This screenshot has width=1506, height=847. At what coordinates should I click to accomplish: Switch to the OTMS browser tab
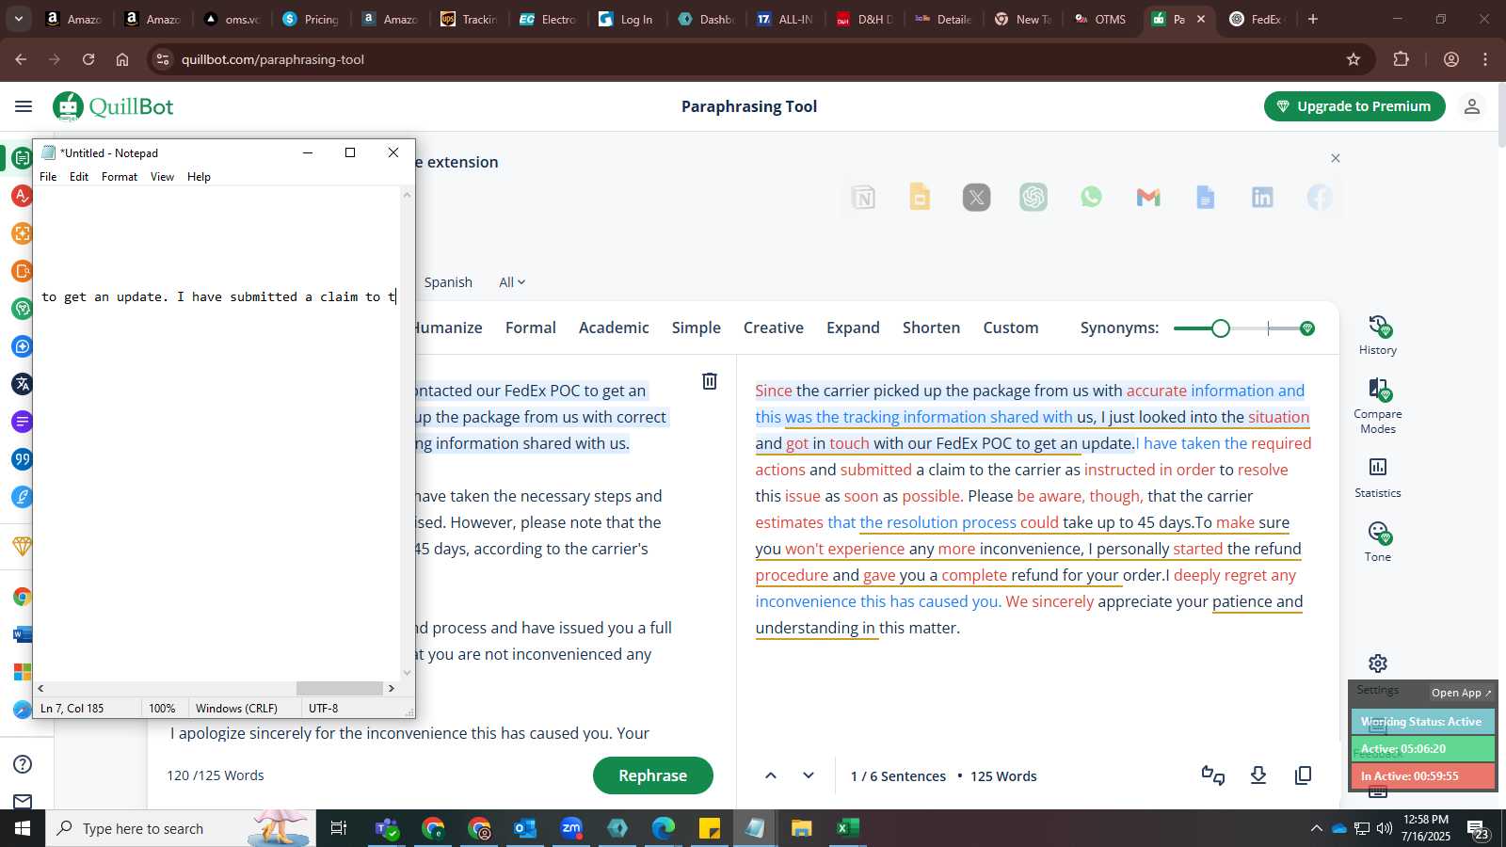[1100, 19]
